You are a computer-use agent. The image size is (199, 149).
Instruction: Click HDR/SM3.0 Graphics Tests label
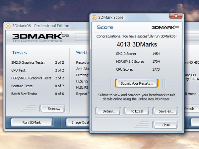coord(32,78)
